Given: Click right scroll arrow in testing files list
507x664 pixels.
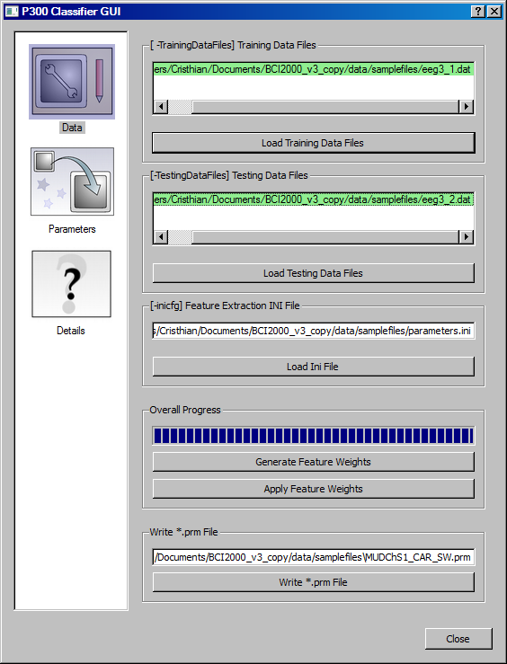Looking at the screenshot, I should (x=467, y=236).
